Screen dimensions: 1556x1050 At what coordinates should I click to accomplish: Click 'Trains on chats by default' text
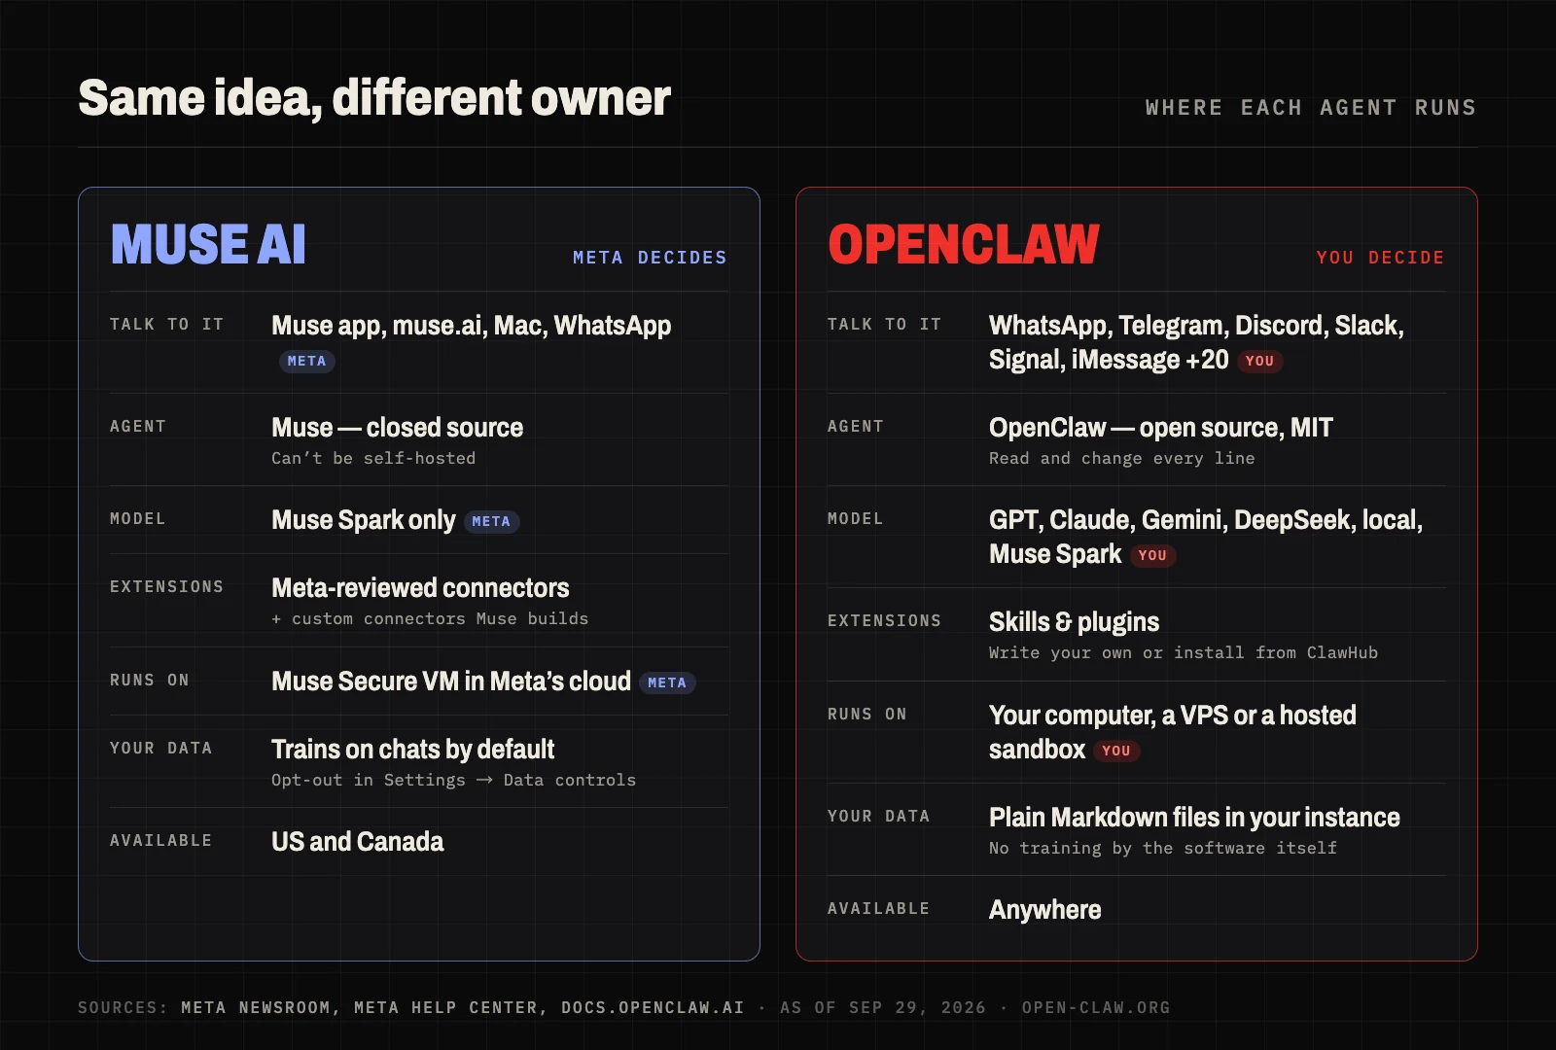tap(413, 750)
